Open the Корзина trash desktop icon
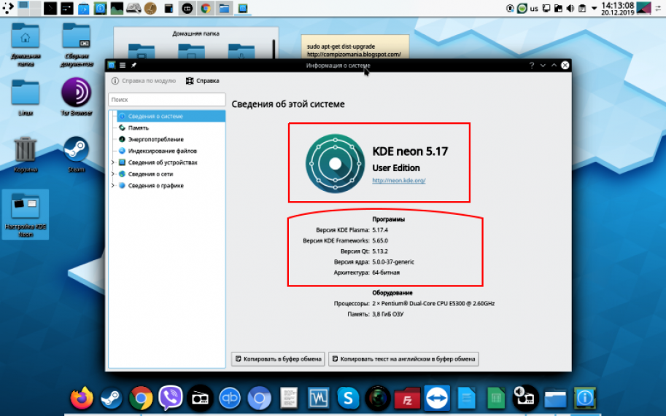666x416 pixels. tap(26, 154)
